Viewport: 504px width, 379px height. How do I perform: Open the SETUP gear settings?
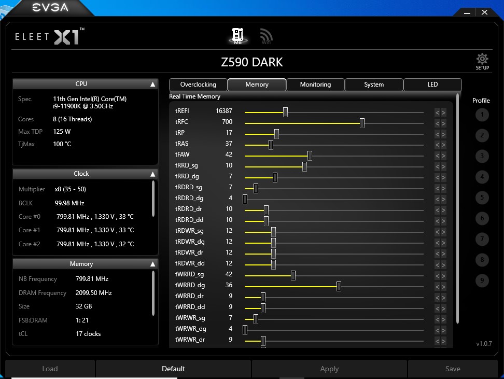click(x=482, y=61)
